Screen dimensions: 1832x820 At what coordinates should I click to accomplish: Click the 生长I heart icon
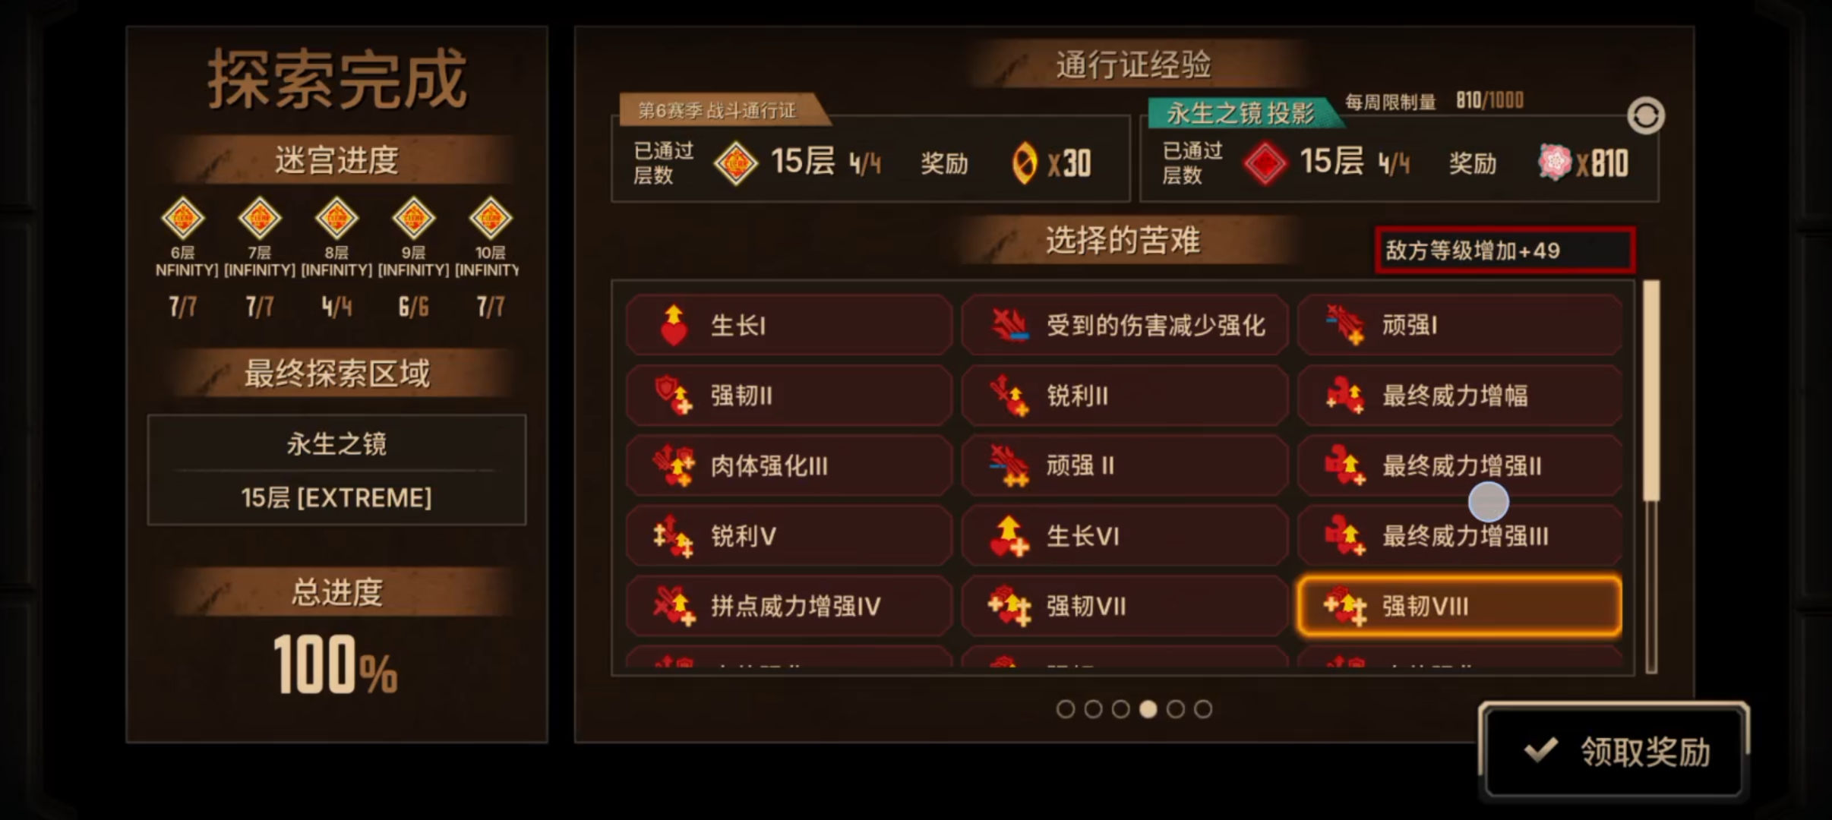[x=673, y=326]
